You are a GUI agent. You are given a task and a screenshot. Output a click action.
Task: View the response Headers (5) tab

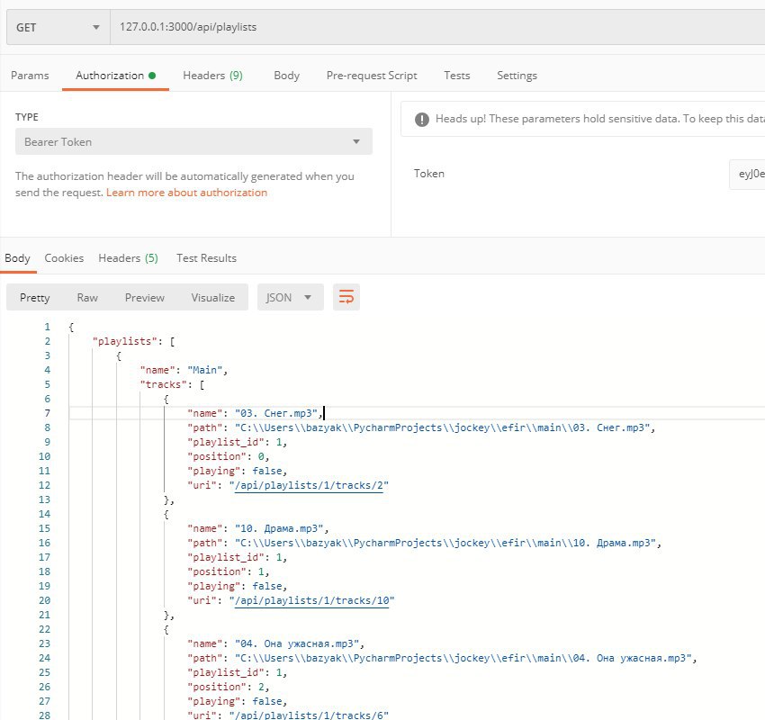129,258
